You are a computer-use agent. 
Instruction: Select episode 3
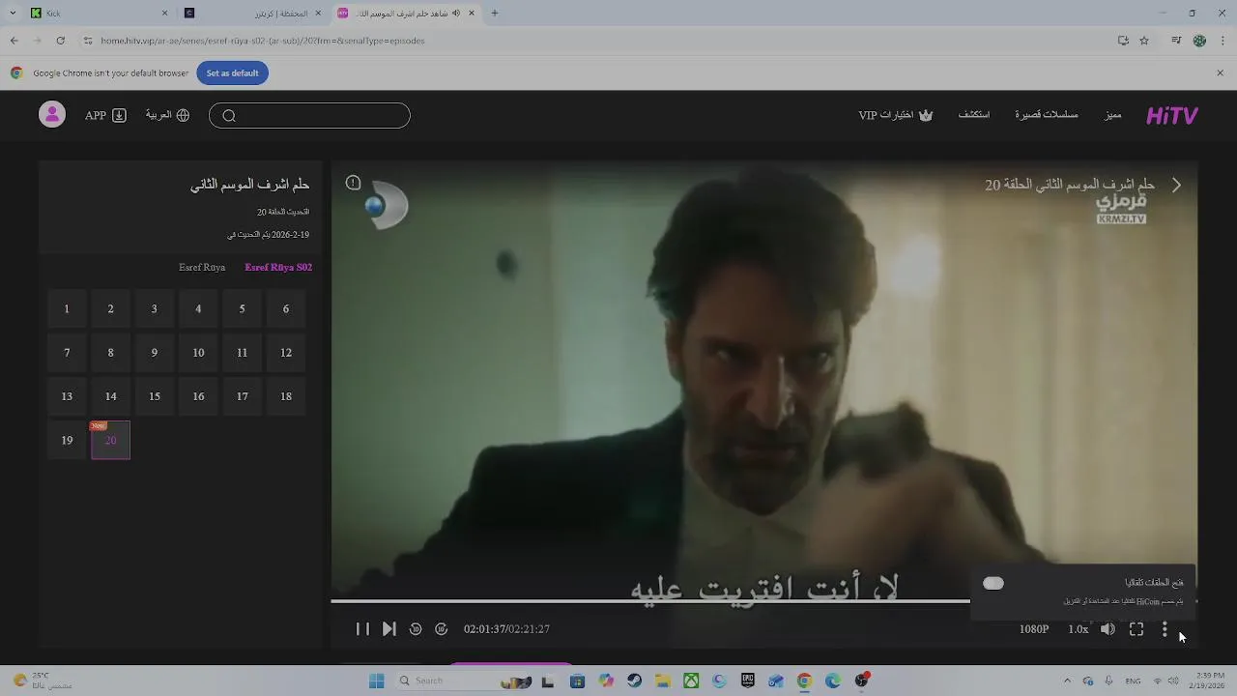tap(154, 309)
